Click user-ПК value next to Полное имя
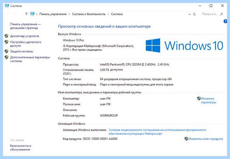The width and height of the screenshot is (230, 159). click(x=105, y=104)
